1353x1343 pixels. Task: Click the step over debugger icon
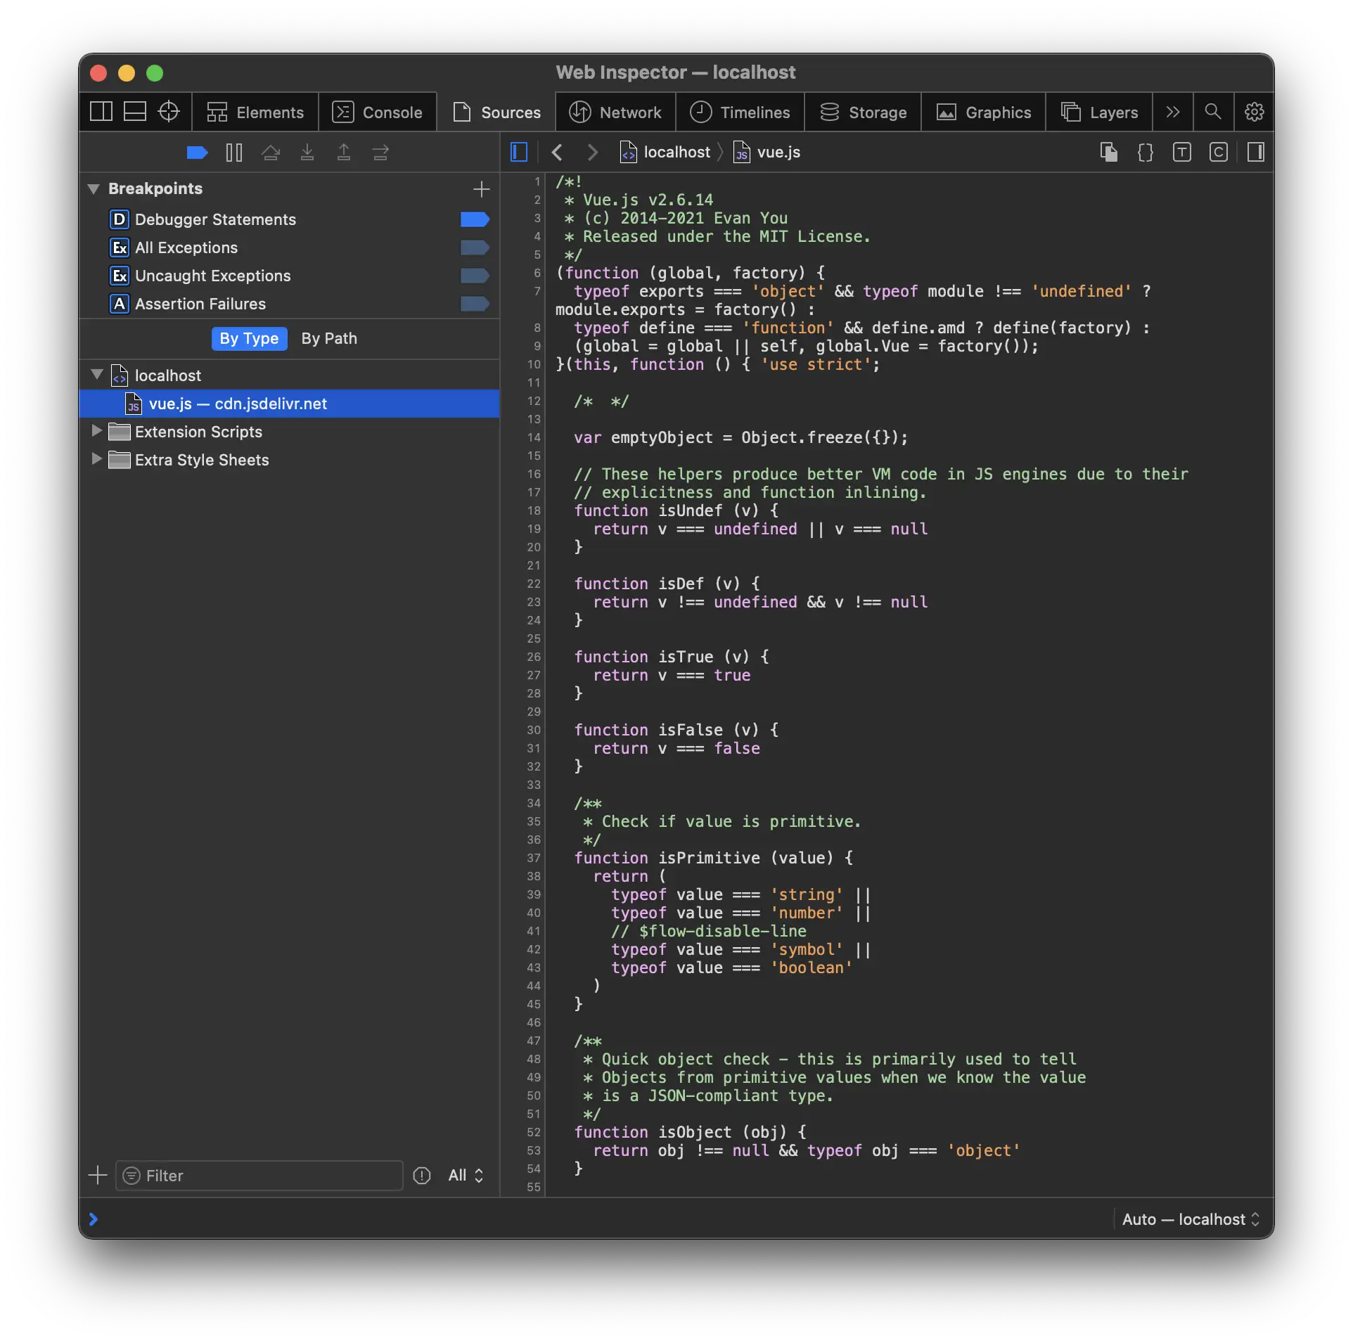(271, 153)
